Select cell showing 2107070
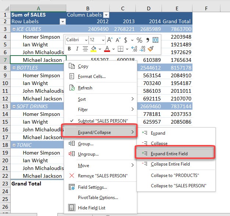The width and height of the screenshot is (230, 216). click(x=177, y=99)
